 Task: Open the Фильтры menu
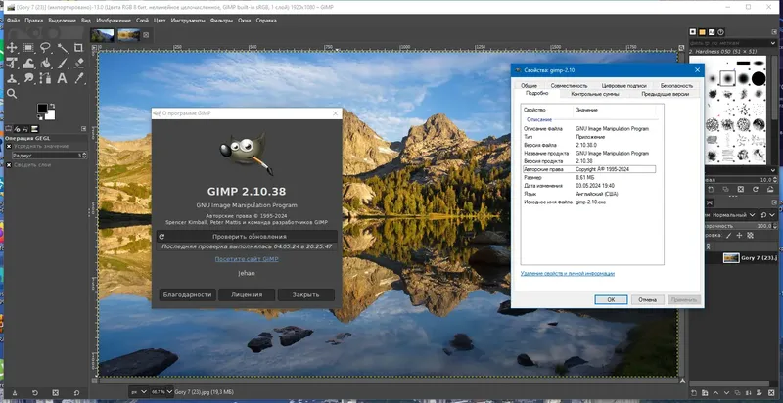221,21
